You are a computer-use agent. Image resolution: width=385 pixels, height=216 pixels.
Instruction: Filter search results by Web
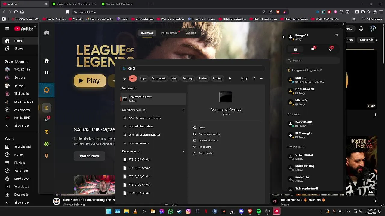pyautogui.click(x=174, y=79)
